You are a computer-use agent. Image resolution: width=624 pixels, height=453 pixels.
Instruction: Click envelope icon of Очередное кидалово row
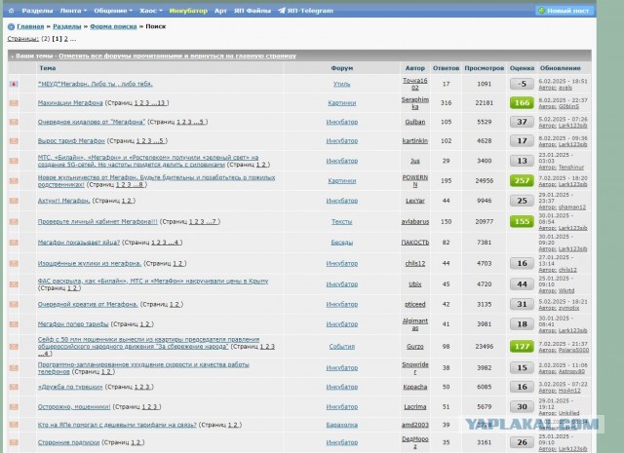pyautogui.click(x=14, y=122)
